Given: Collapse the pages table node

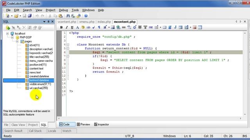Looking at the screenshot, I should (x=17, y=42).
